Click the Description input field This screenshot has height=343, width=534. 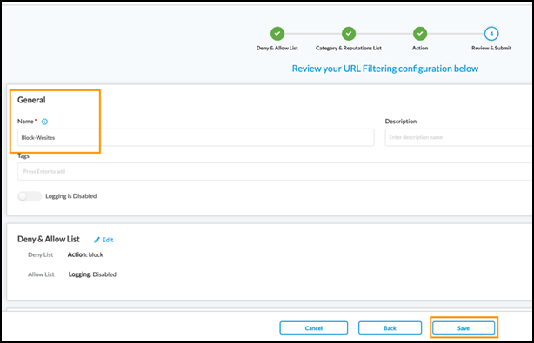(x=458, y=137)
